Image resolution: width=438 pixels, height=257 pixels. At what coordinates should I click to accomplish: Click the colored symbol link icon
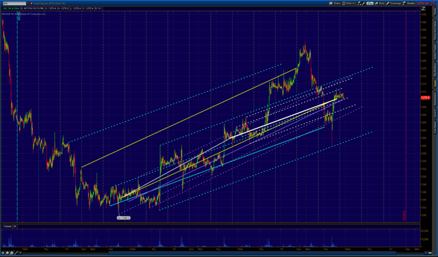(31, 3)
